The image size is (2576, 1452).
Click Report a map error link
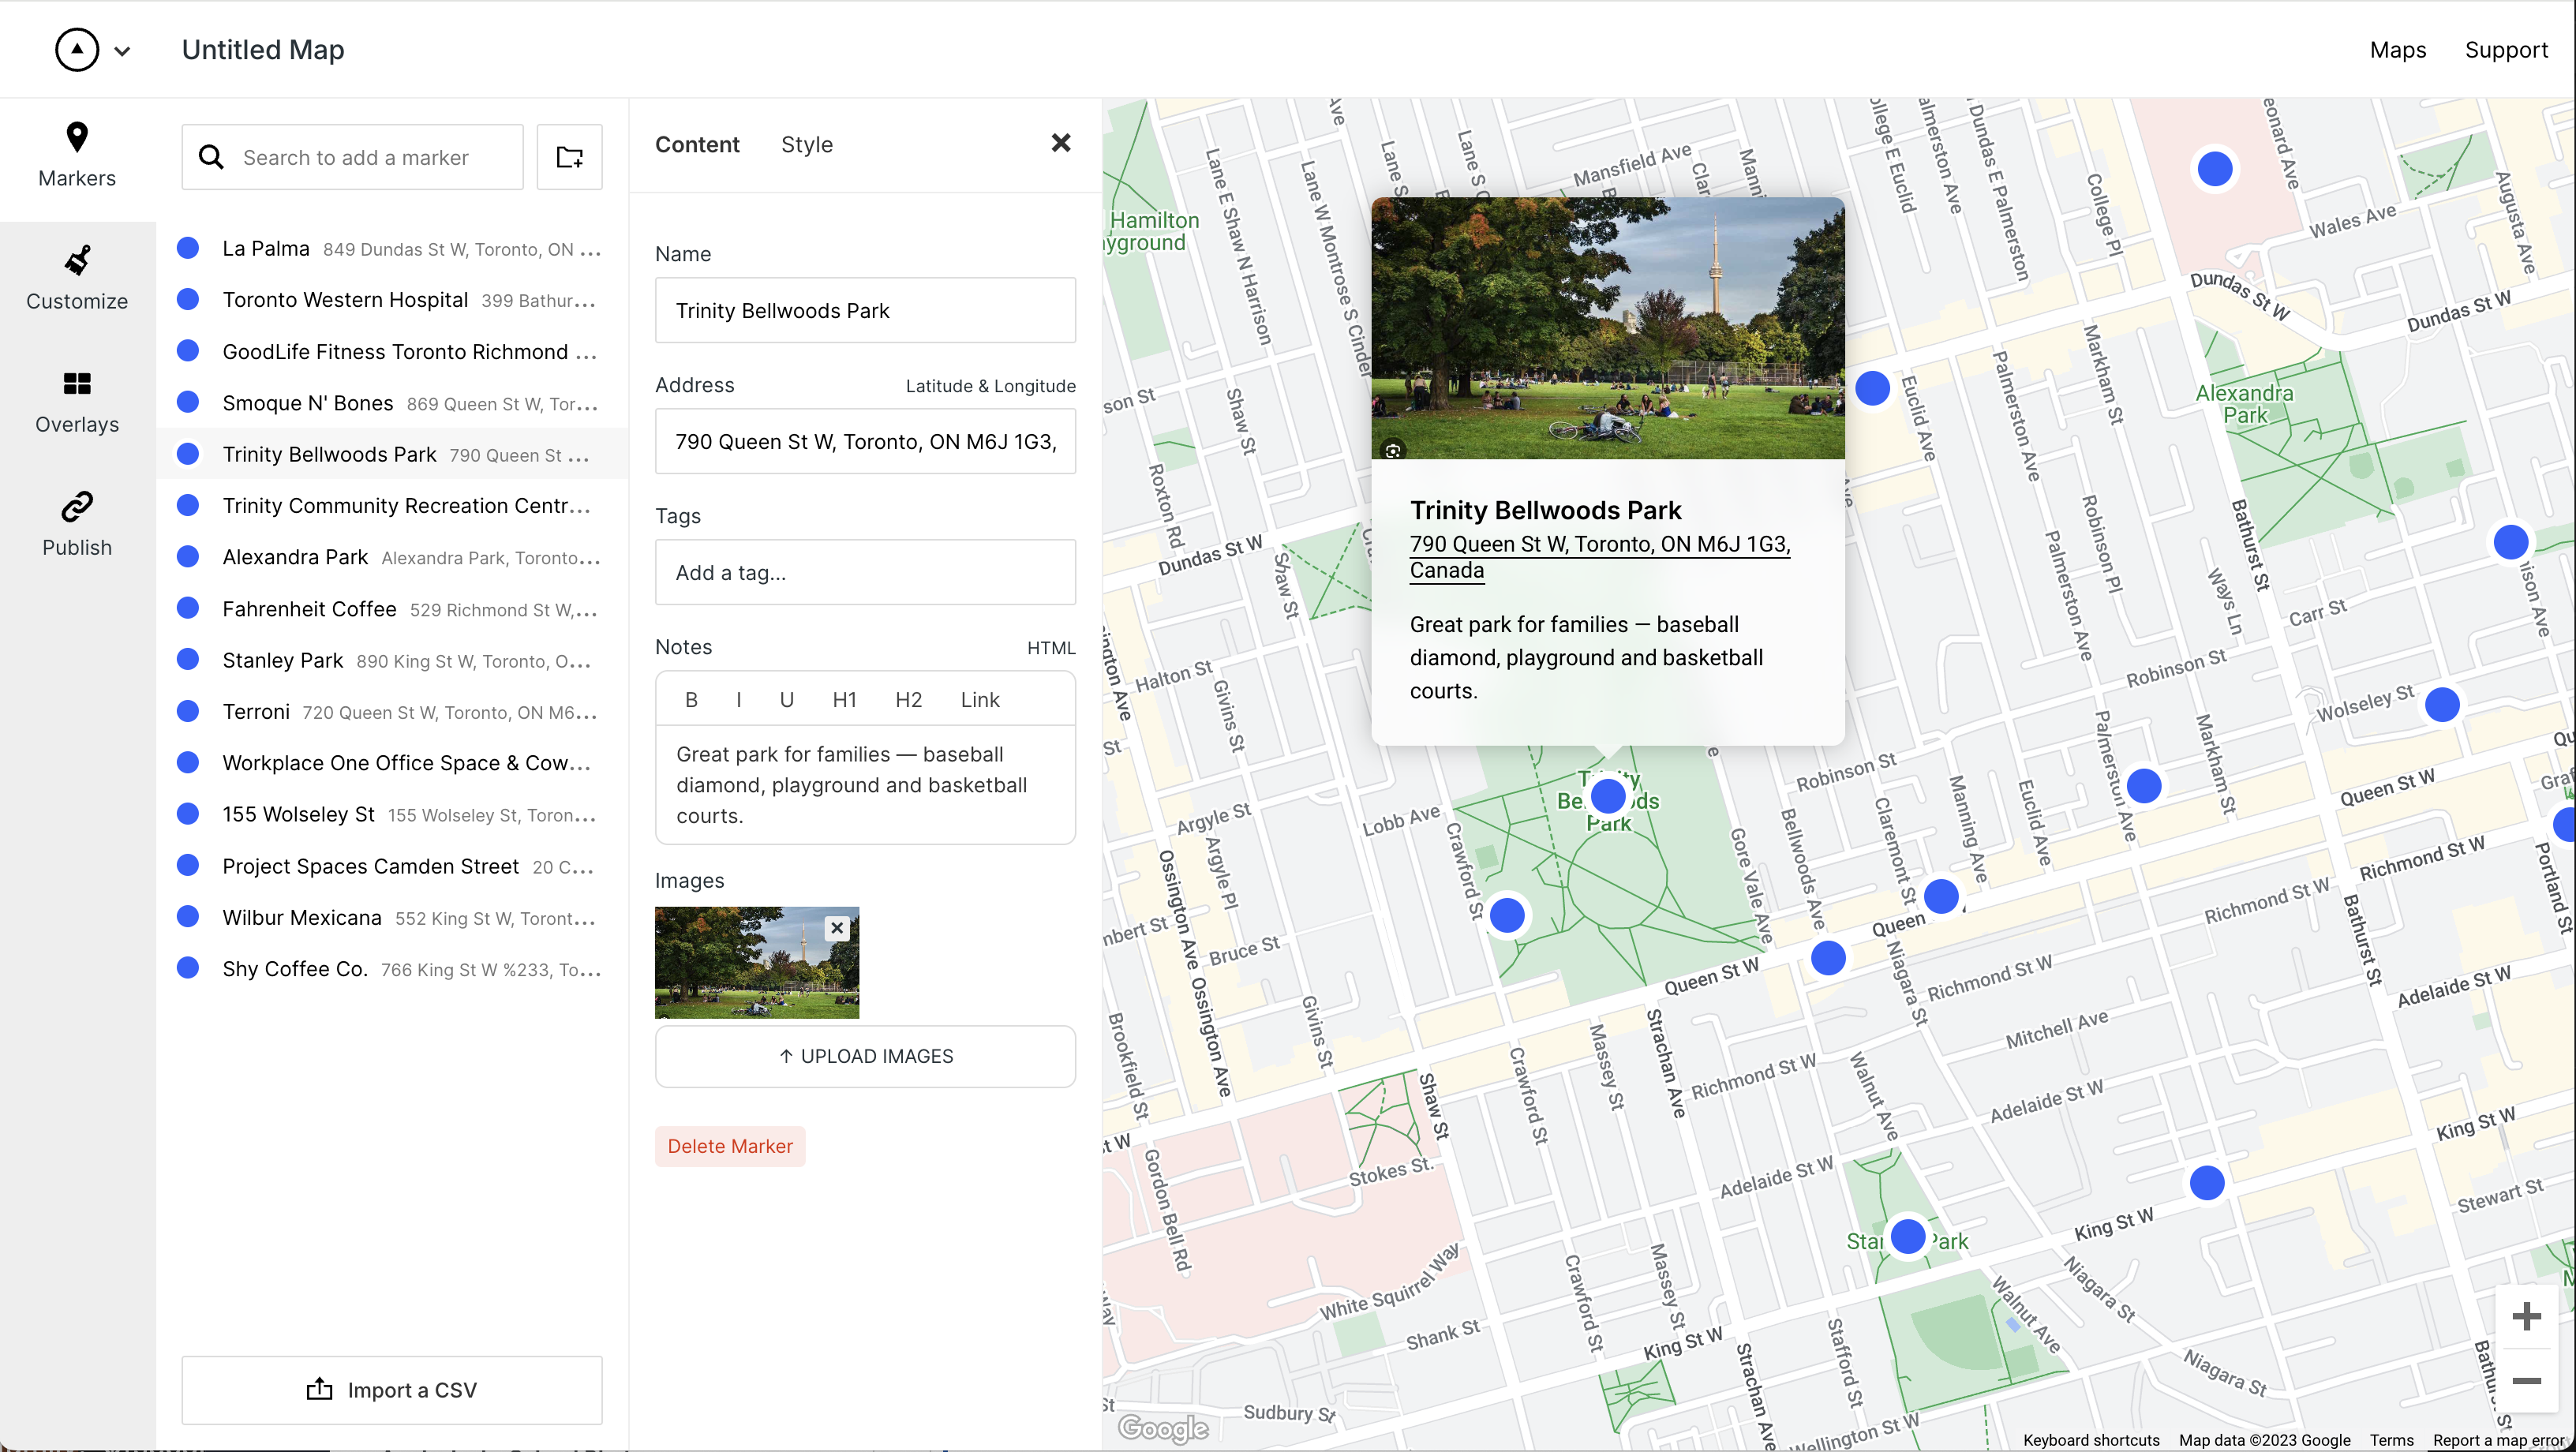pos(2499,1440)
